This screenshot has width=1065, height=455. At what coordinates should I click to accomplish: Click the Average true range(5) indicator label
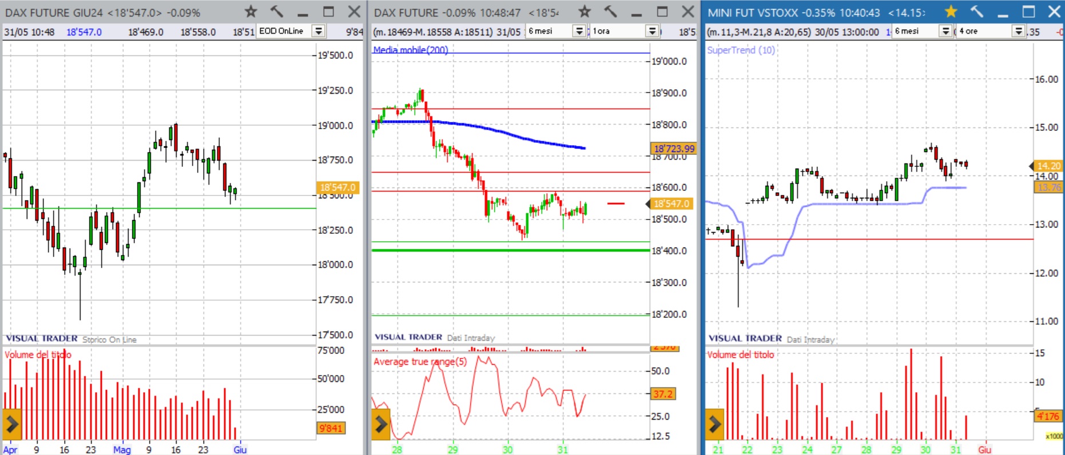(x=420, y=361)
